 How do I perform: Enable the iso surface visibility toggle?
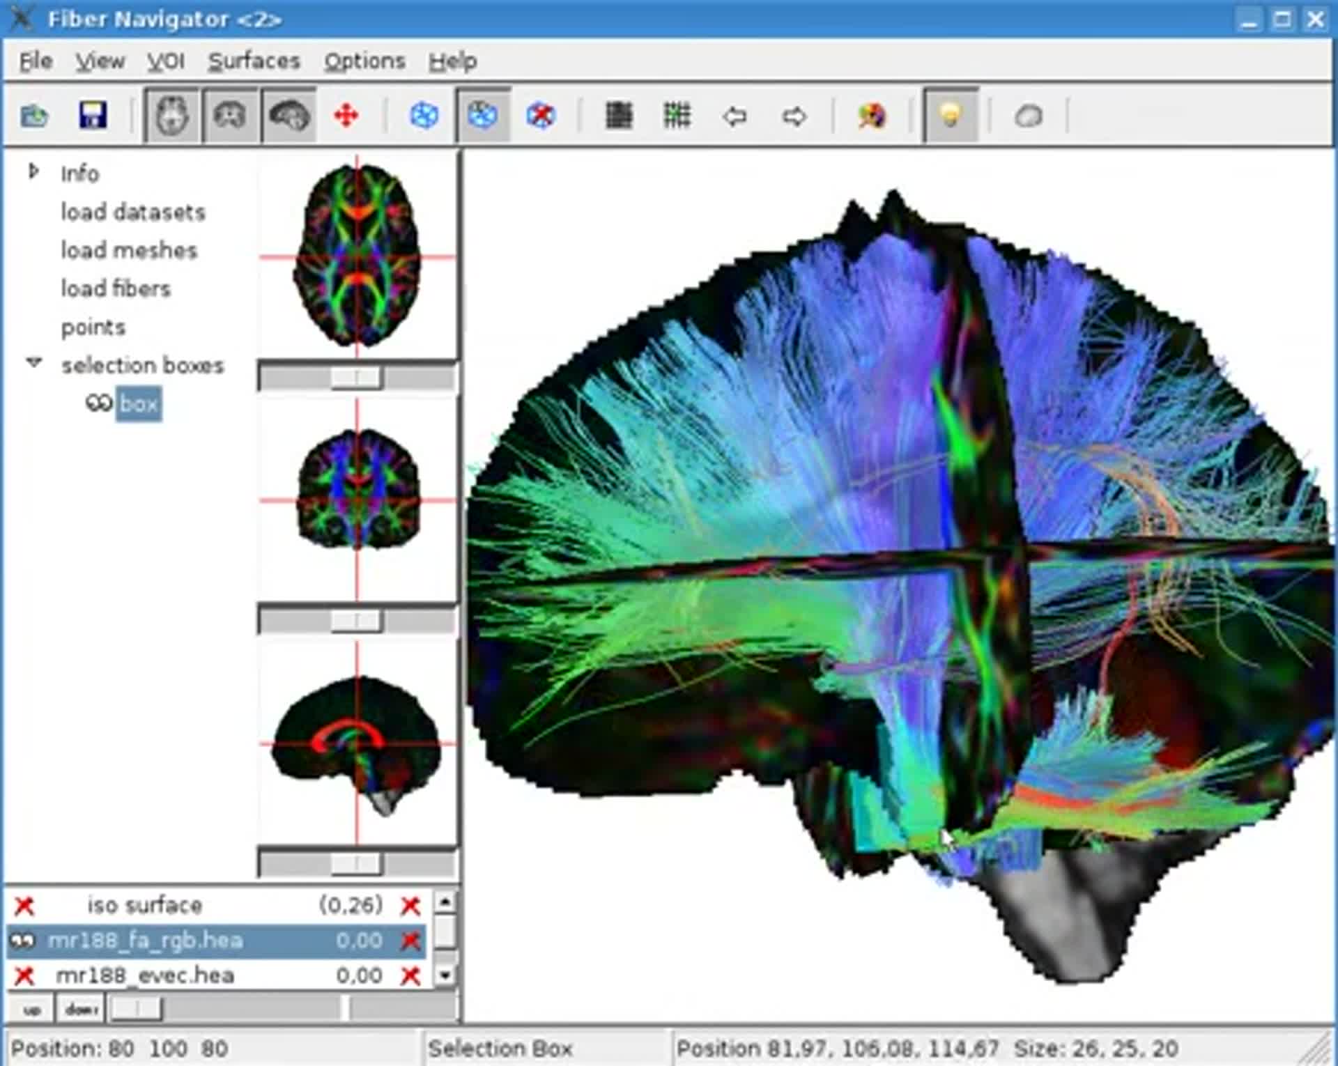click(25, 905)
